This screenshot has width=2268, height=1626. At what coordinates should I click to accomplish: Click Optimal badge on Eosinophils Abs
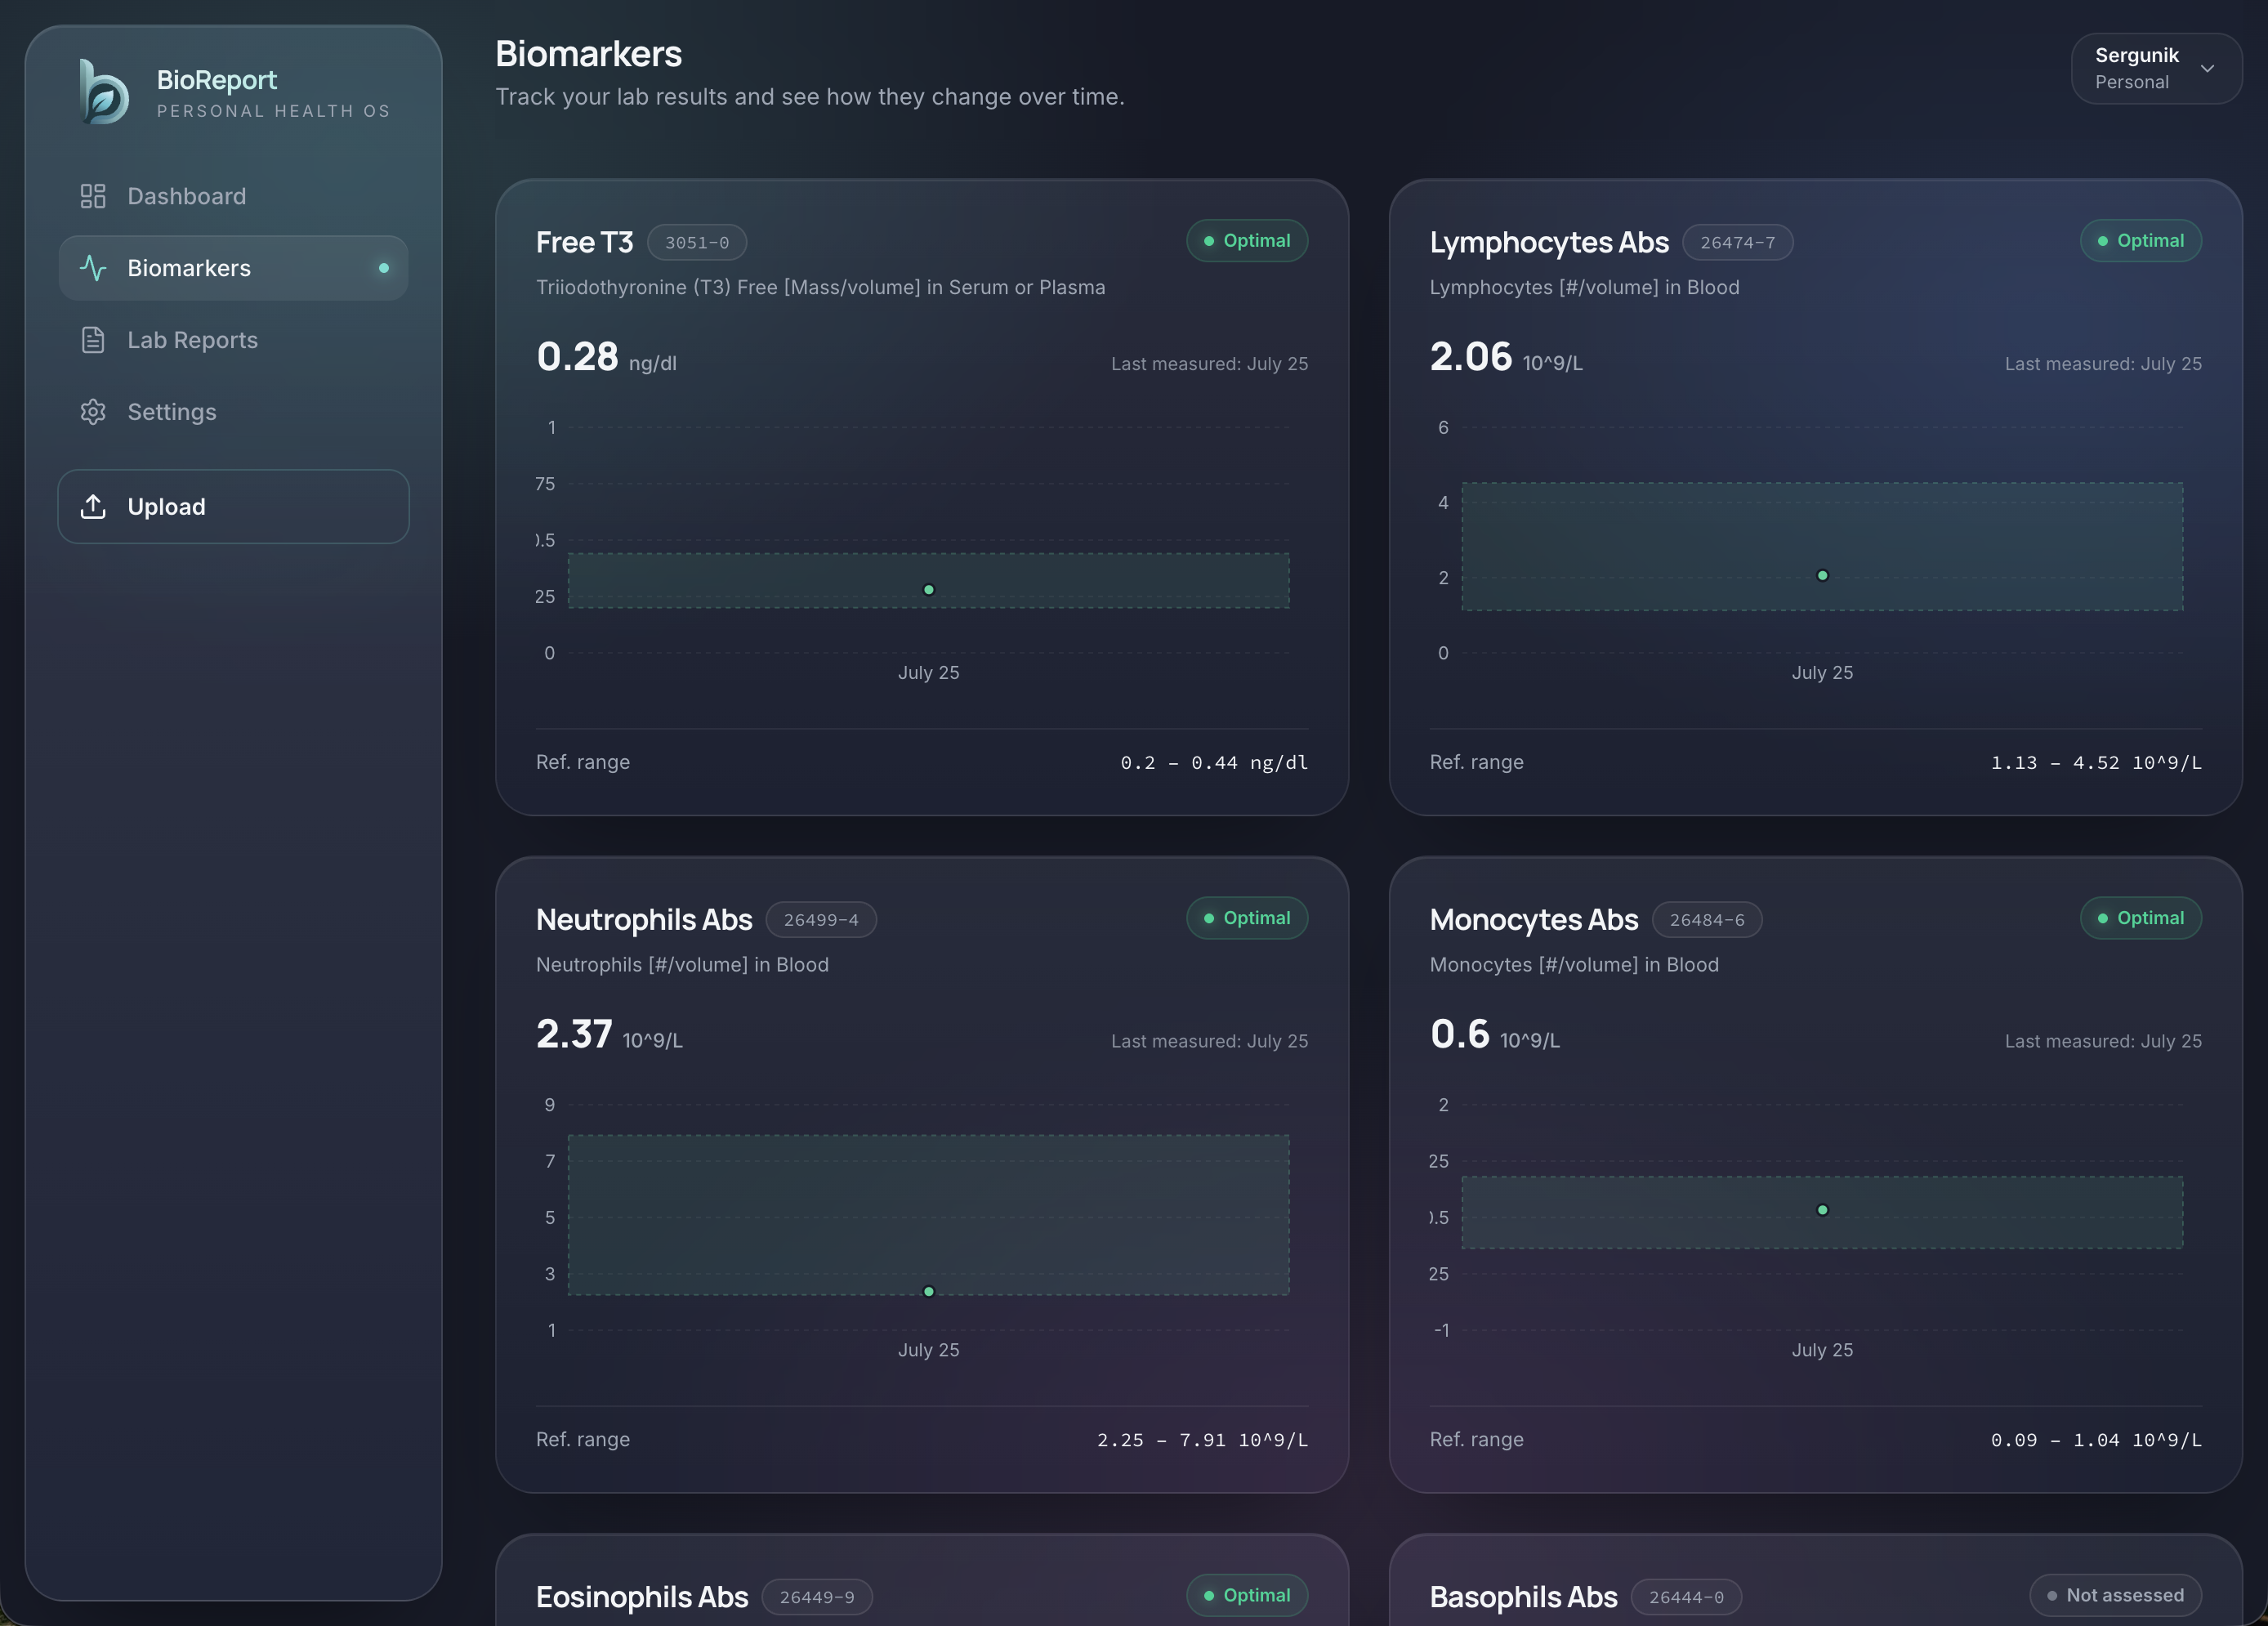tap(1247, 1595)
